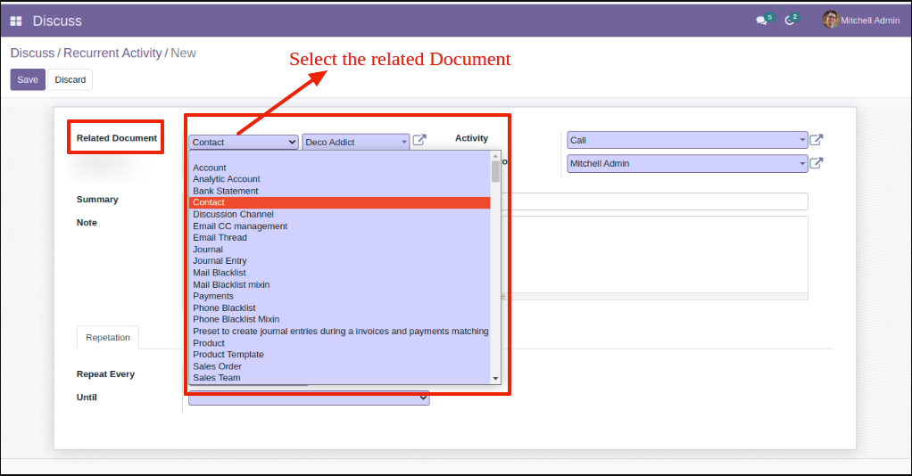
Task: Choose Phone Blacklist Mixin option
Action: 340,319
